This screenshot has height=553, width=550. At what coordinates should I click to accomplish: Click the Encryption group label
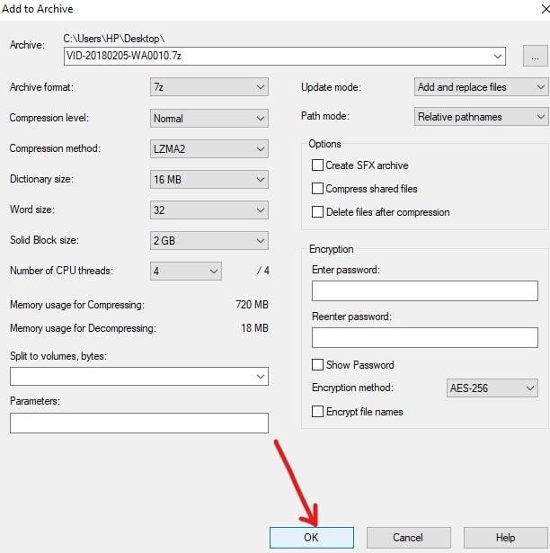(x=331, y=249)
